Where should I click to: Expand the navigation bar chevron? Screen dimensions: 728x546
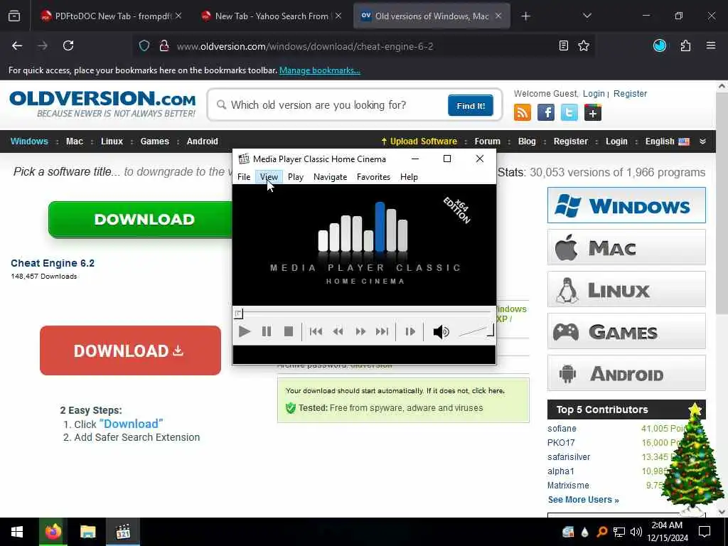(702, 141)
